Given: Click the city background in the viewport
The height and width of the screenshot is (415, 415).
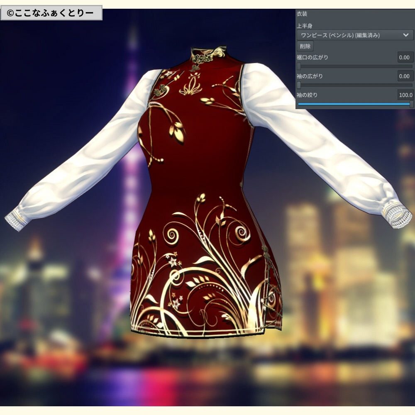Looking at the screenshot, I should 62,311.
